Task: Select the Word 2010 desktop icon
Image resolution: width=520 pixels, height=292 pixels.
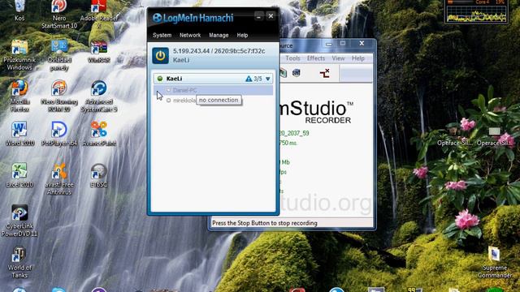Action: [19, 134]
